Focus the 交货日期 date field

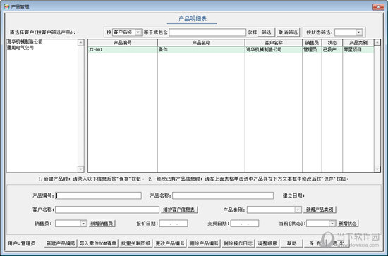coord(245,224)
